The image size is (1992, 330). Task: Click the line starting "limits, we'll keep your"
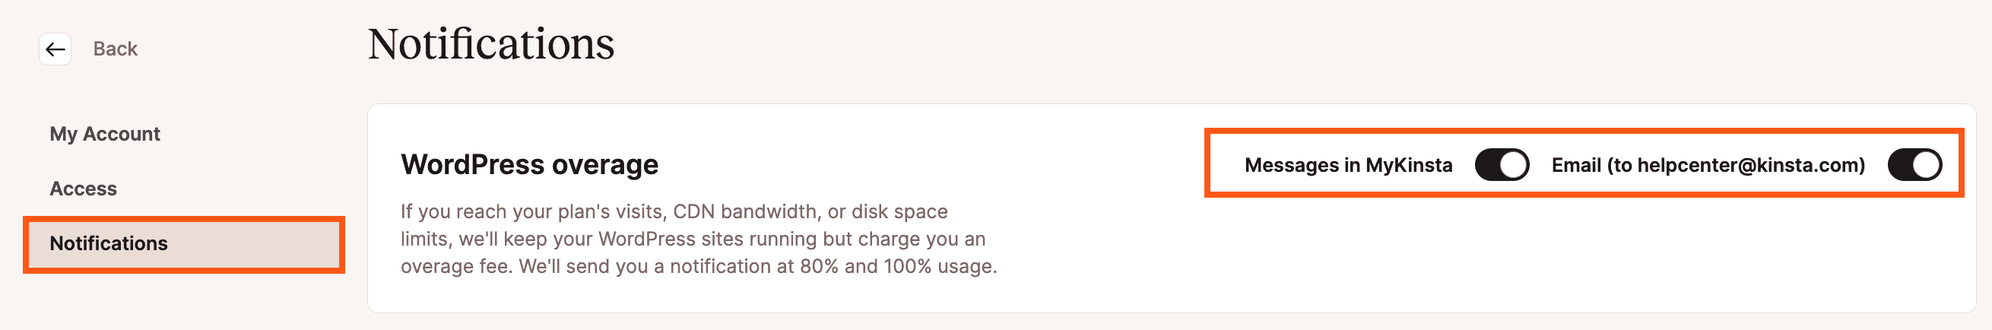click(x=692, y=239)
